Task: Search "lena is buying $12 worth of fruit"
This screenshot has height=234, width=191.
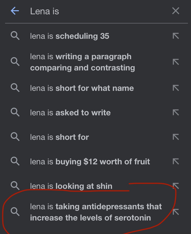Action: tap(90, 162)
